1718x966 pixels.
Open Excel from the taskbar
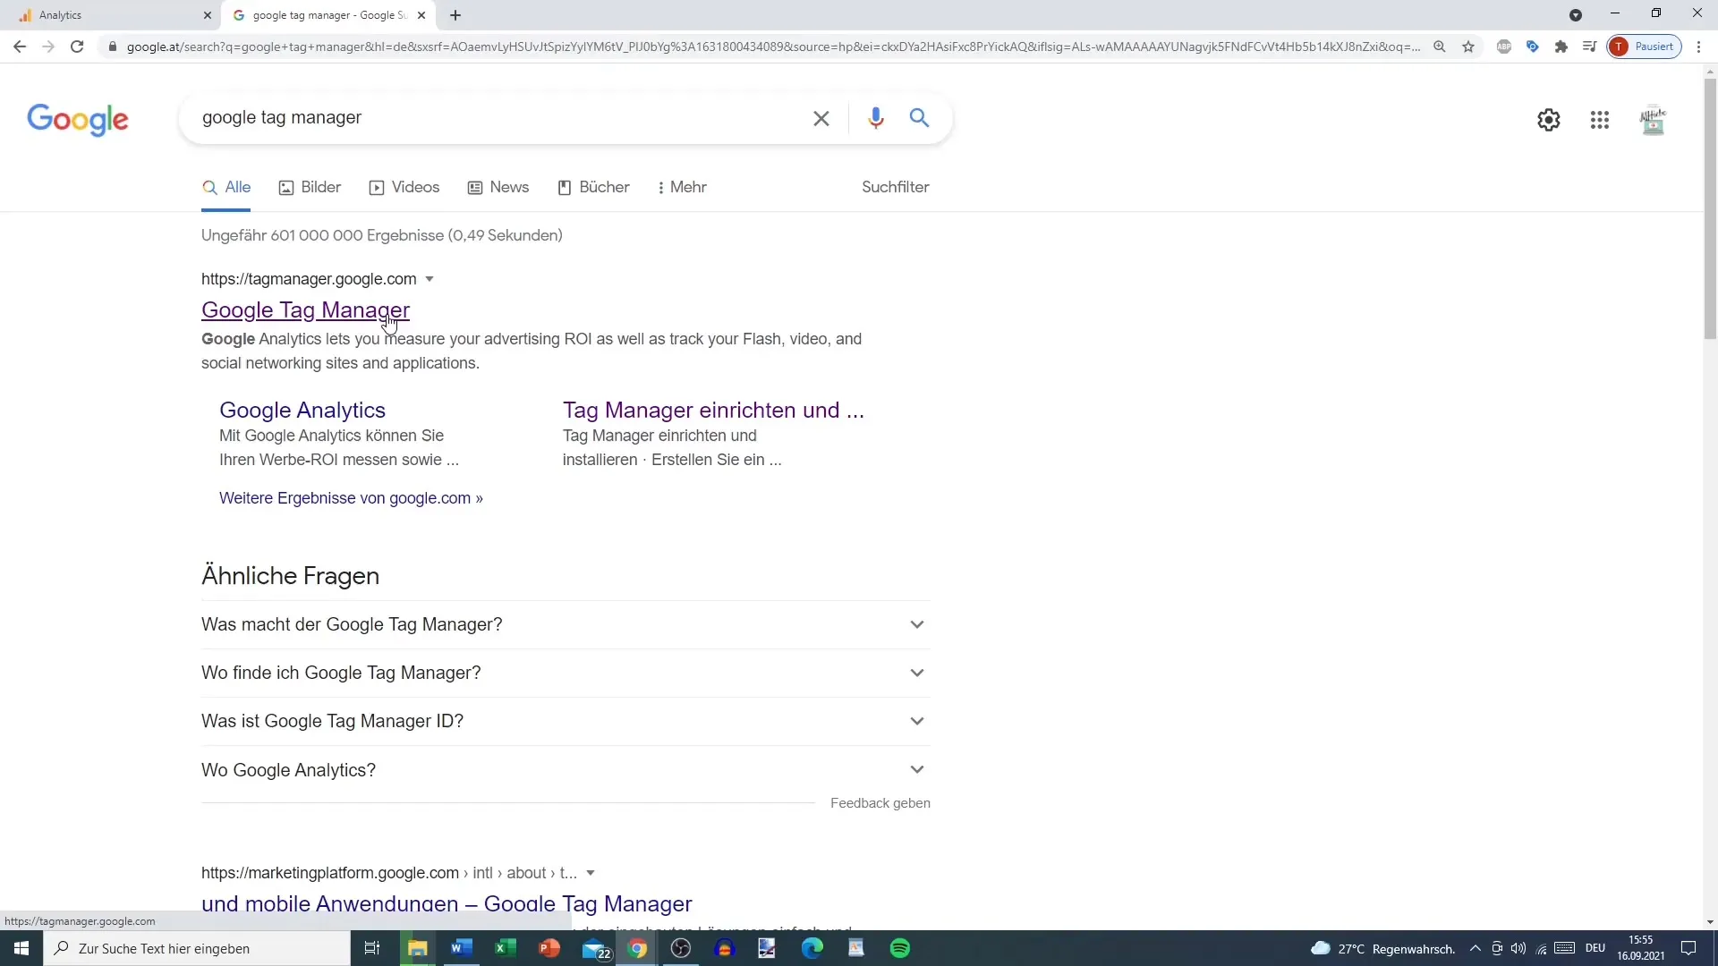[506, 948]
